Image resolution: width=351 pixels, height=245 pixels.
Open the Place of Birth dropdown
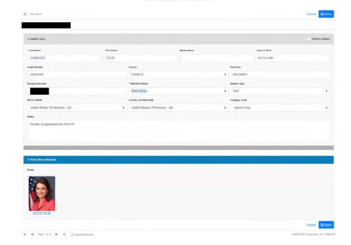coord(77,108)
